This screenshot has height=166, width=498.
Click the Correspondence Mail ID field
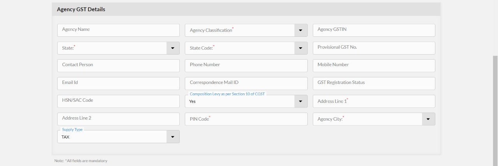tap(246, 83)
